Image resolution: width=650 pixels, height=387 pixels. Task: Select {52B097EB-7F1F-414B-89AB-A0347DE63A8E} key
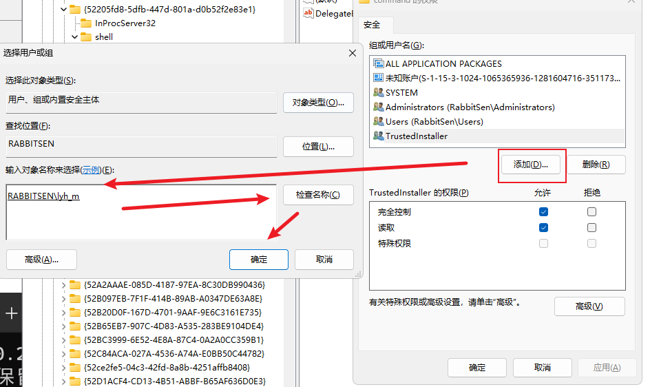click(x=173, y=299)
